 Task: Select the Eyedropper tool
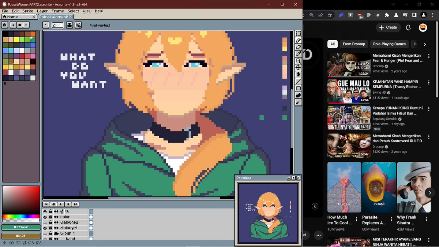(x=298, y=54)
